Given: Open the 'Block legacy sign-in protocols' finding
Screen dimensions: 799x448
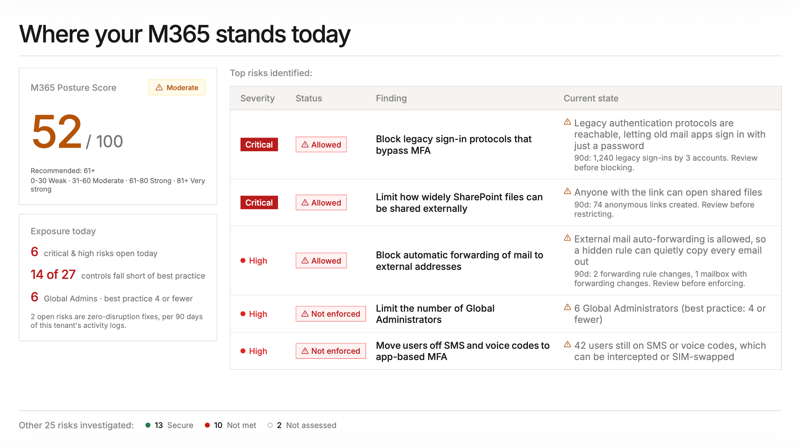Looking at the screenshot, I should tap(454, 145).
